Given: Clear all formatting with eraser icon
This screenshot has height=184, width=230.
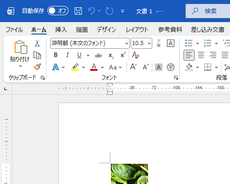Looking at the screenshot, I should [135, 55].
